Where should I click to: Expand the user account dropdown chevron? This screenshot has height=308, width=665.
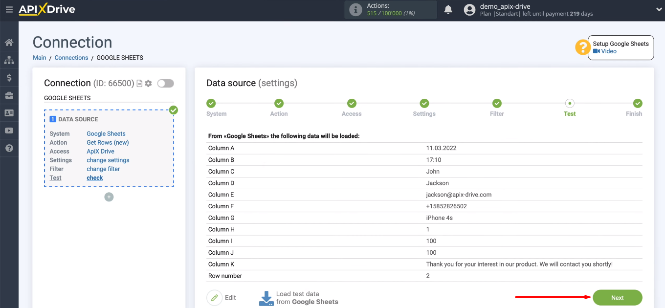pos(659,9)
